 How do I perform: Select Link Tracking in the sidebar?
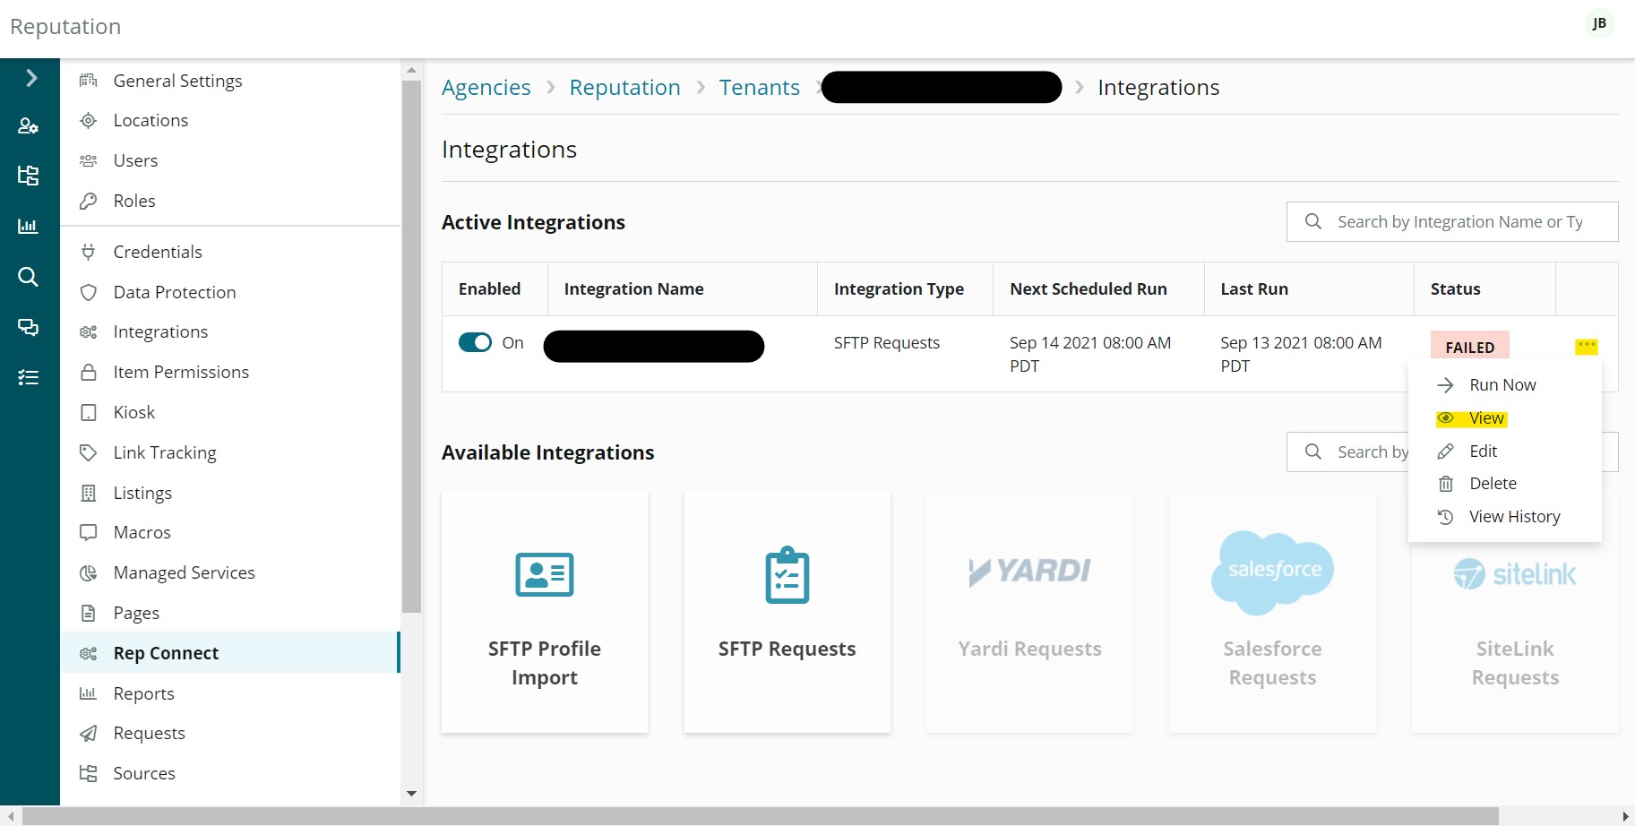point(165,452)
